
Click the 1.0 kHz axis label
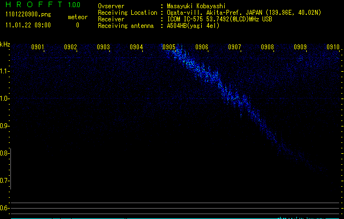(x=4, y=99)
